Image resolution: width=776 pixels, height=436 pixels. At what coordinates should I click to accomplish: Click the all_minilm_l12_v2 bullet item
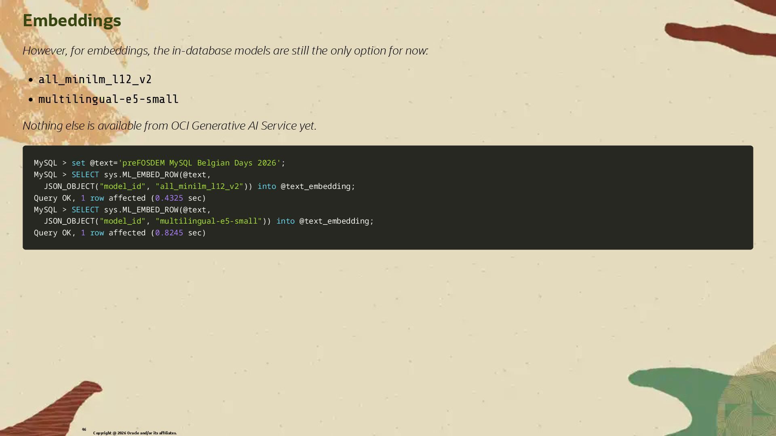coord(95,80)
